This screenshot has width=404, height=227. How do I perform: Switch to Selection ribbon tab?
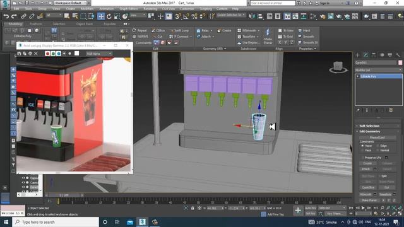[x=59, y=24]
